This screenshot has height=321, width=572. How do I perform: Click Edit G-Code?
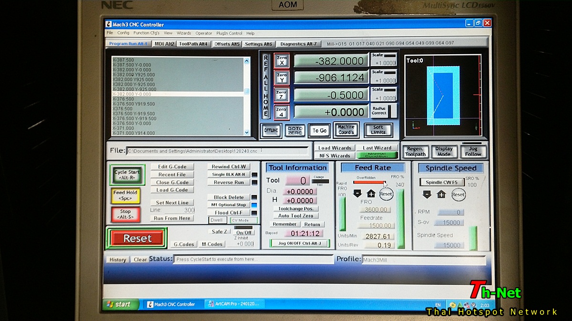pyautogui.click(x=172, y=167)
